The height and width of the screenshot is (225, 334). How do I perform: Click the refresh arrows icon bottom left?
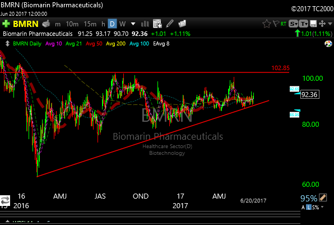[x=5, y=201]
